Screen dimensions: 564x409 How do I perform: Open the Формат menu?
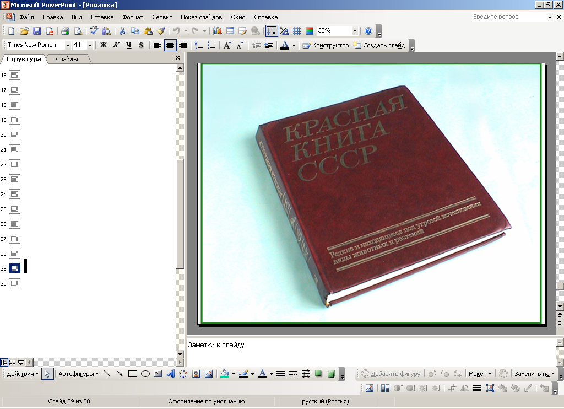tap(133, 17)
